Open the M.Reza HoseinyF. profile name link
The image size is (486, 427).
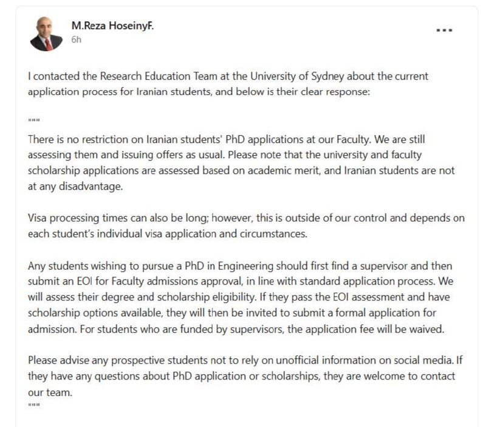(112, 26)
